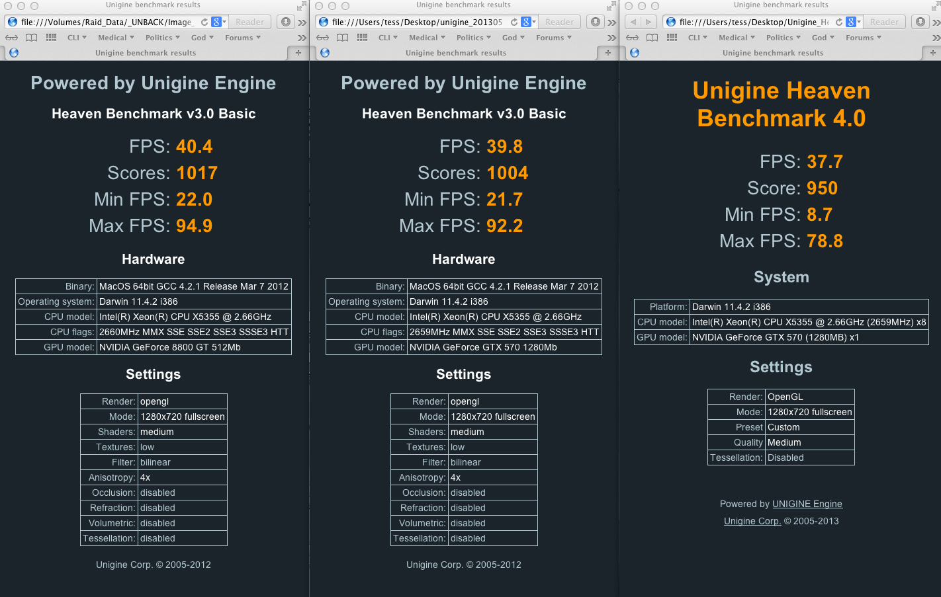Select the Preset 'Custom' cell
Image resolution: width=941 pixels, height=597 pixels.
[810, 427]
